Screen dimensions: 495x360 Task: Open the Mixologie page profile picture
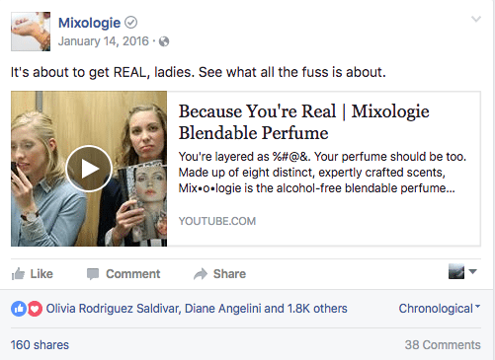tap(31, 32)
